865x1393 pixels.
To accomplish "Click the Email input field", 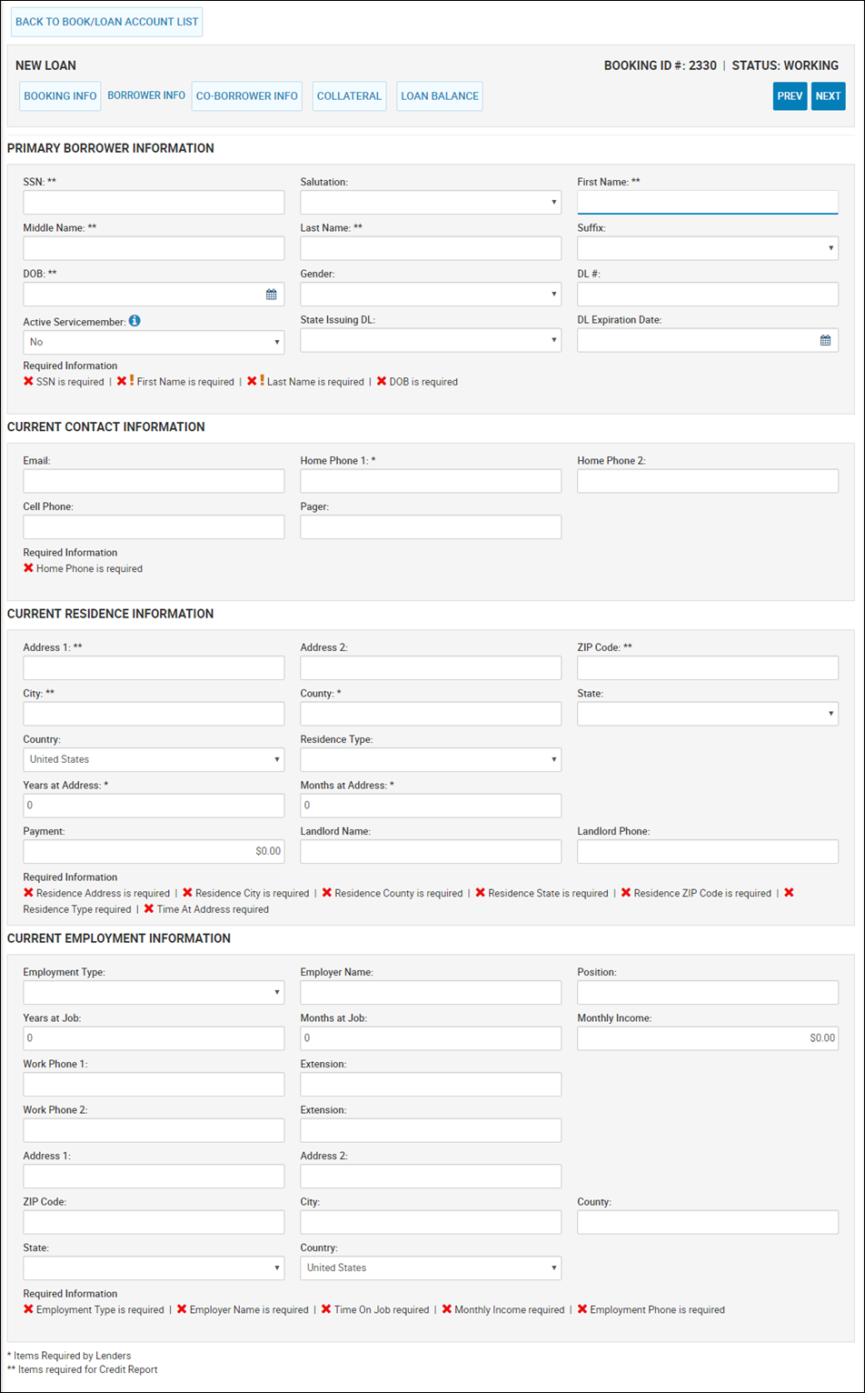I will click(x=154, y=481).
